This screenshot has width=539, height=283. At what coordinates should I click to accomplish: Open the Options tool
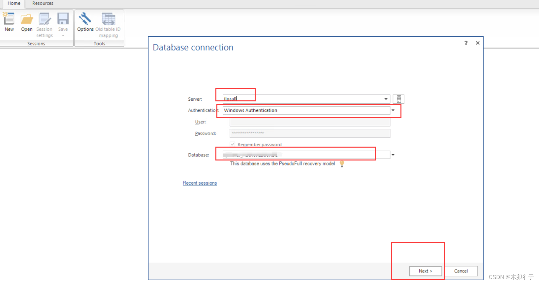point(85,22)
